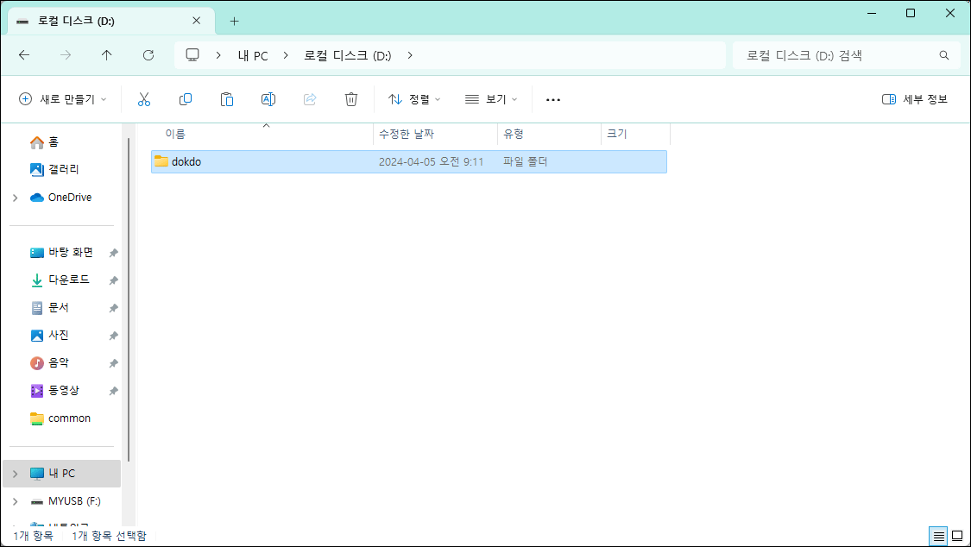Open the three-dot more options menu
Screen dimensions: 971x547
553,99
